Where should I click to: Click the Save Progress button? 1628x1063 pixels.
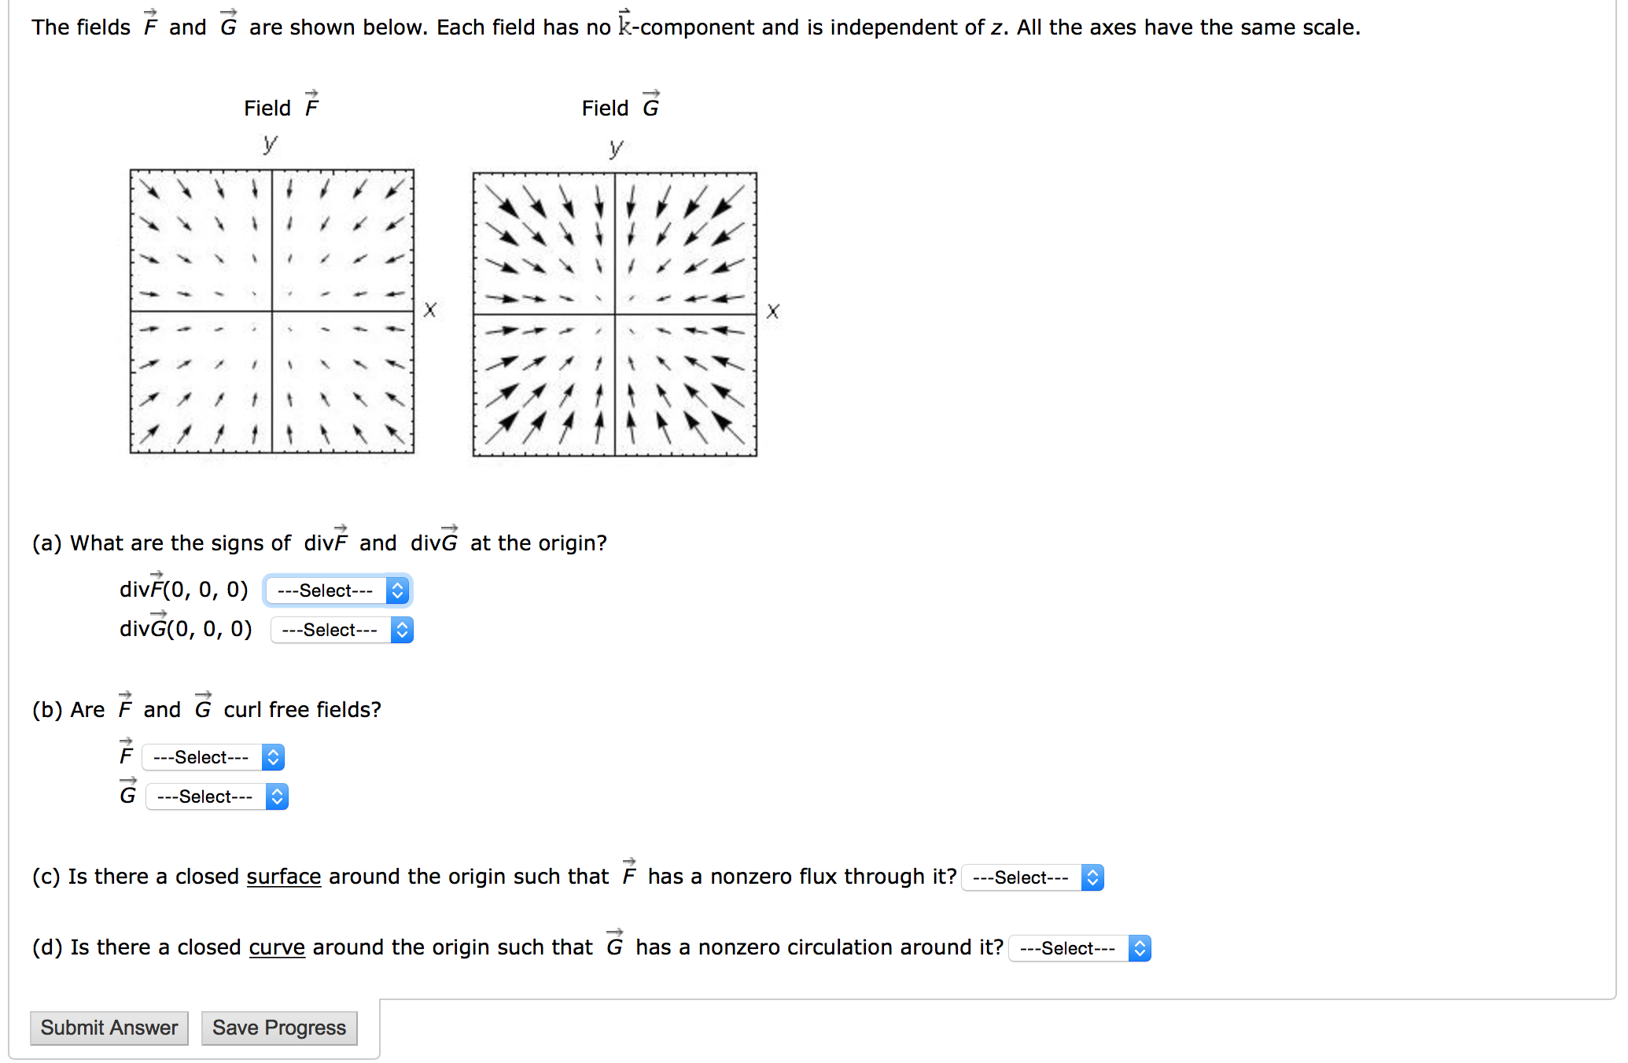tap(278, 1028)
